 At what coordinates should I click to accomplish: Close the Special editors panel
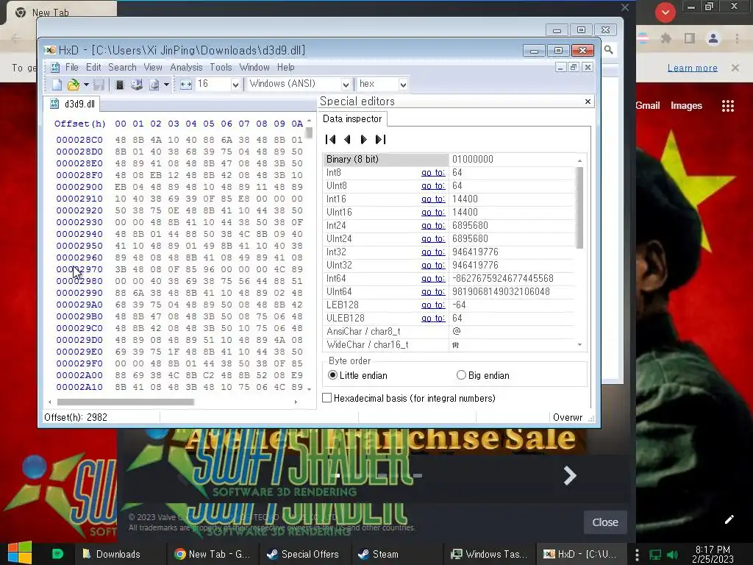(x=588, y=102)
